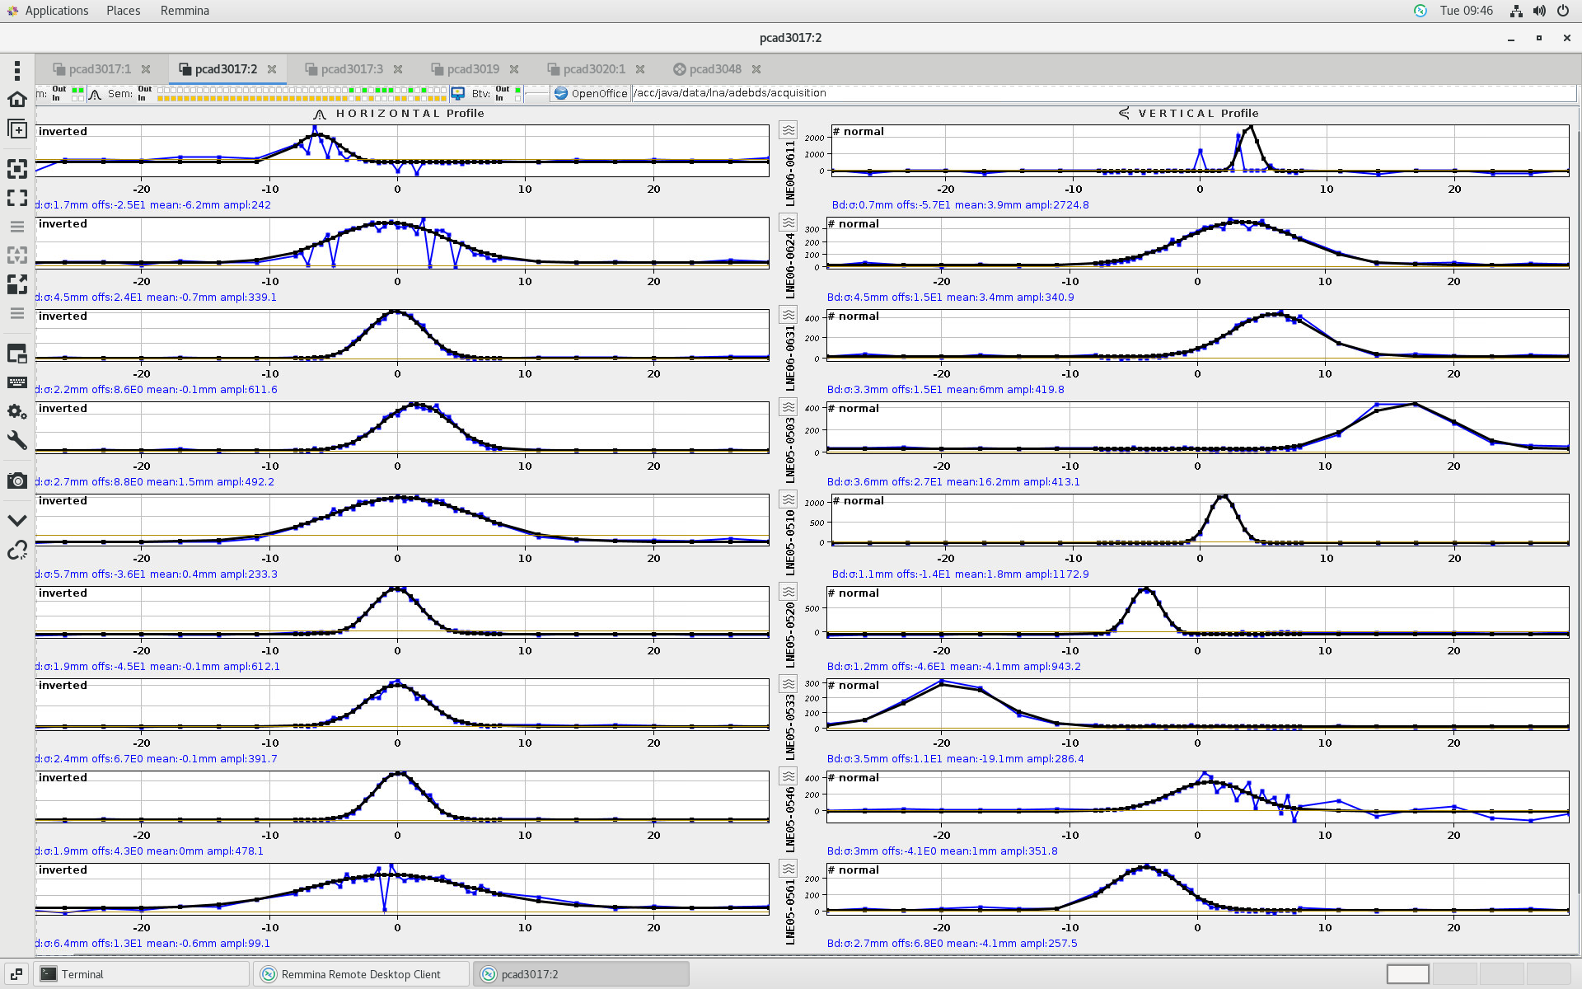Open the preferences gears icon
Image resolution: width=1582 pixels, height=989 pixels.
[x=16, y=410]
